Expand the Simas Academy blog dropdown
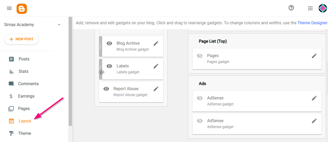Screen dimensions: 328x142 (59, 25)
